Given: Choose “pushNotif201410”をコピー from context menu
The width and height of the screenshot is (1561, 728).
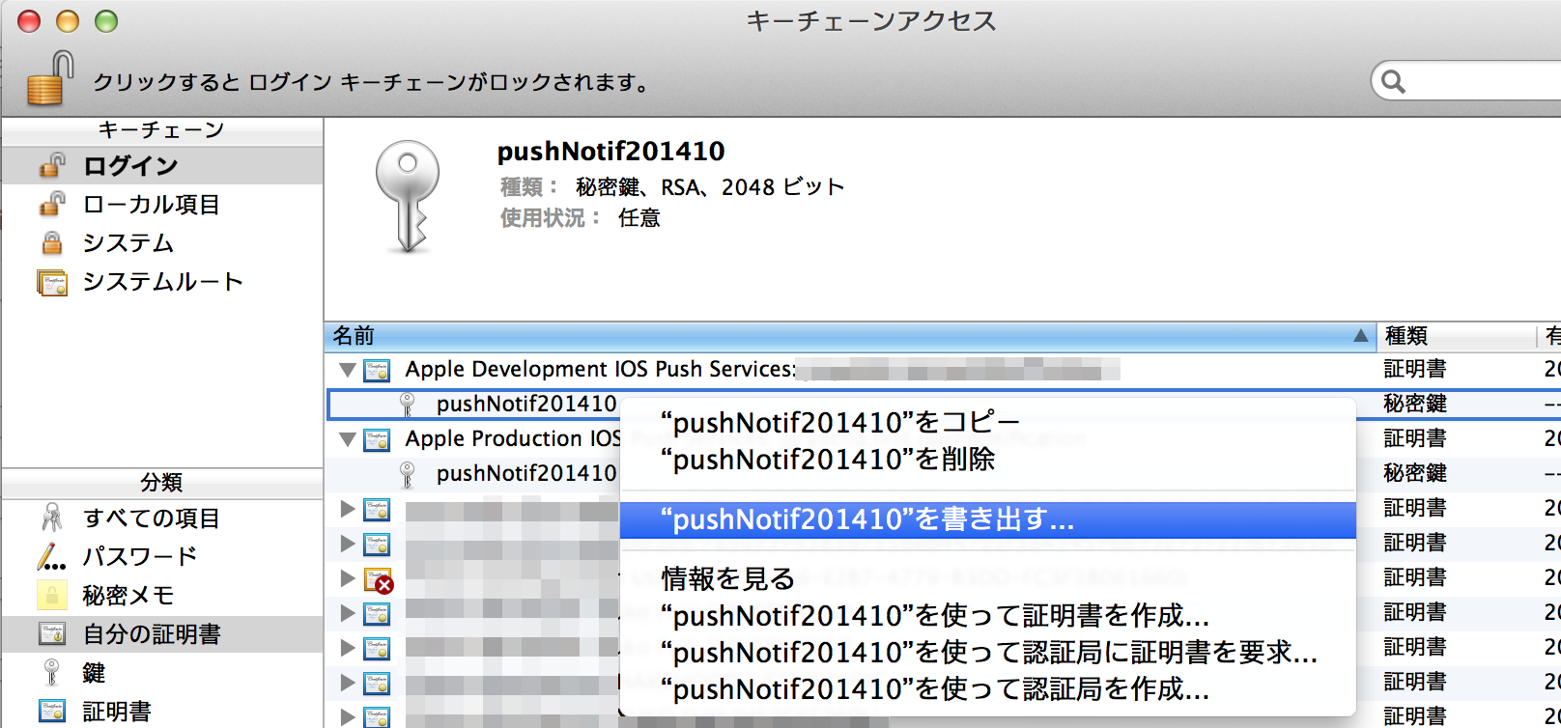Looking at the screenshot, I should click(x=987, y=423).
